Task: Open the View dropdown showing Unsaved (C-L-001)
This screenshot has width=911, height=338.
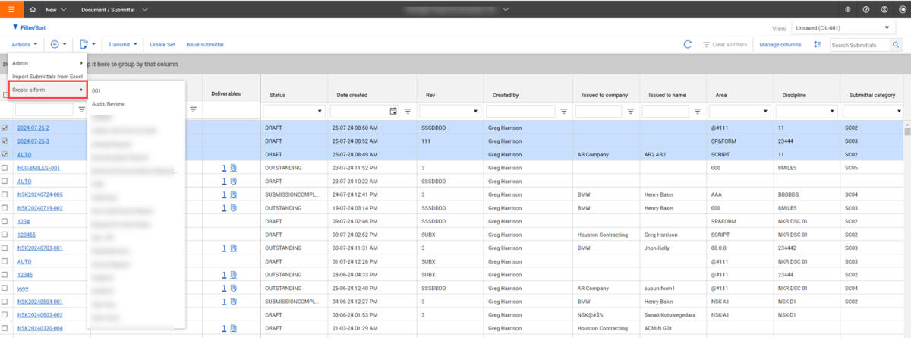Action: point(843,28)
